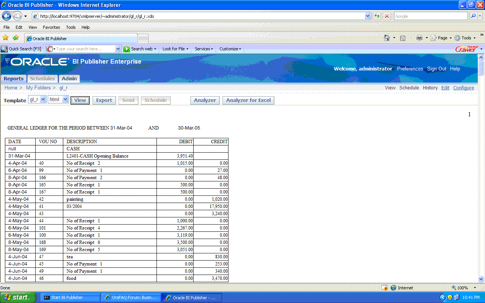This screenshot has height=303, width=485.
Task: Click the red Stop loading icon
Action: [x=387, y=16]
